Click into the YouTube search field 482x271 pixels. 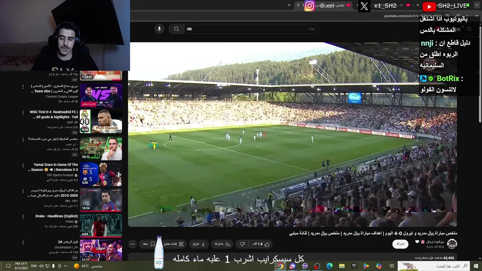click(251, 29)
